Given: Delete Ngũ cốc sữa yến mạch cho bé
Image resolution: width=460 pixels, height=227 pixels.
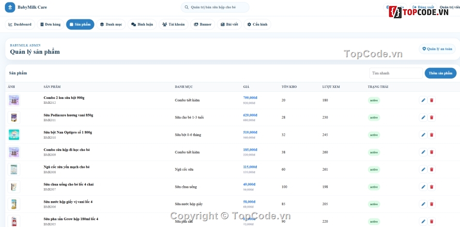Looking at the screenshot, I should click(431, 169).
